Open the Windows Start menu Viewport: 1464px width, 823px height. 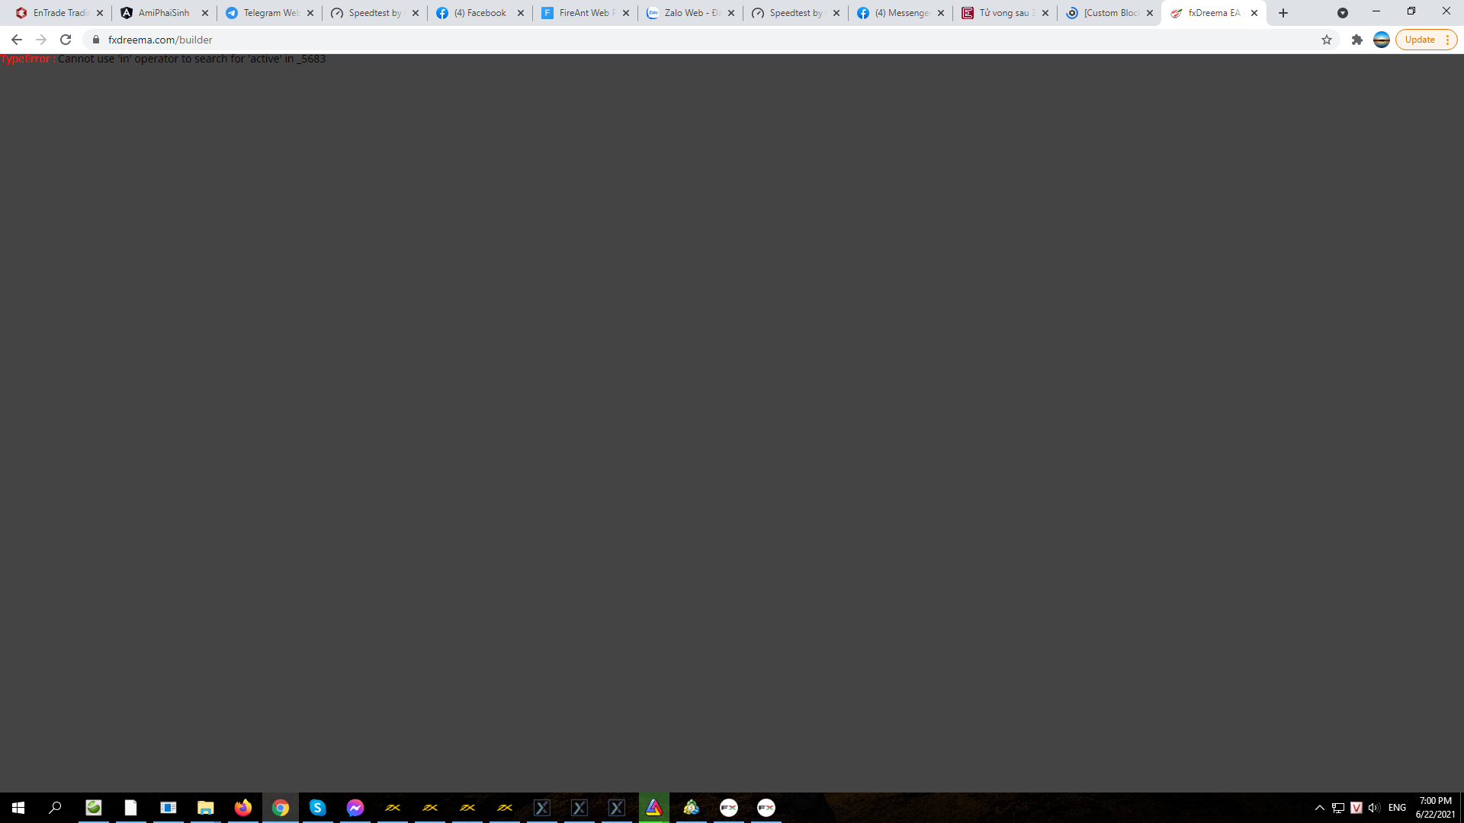click(18, 808)
